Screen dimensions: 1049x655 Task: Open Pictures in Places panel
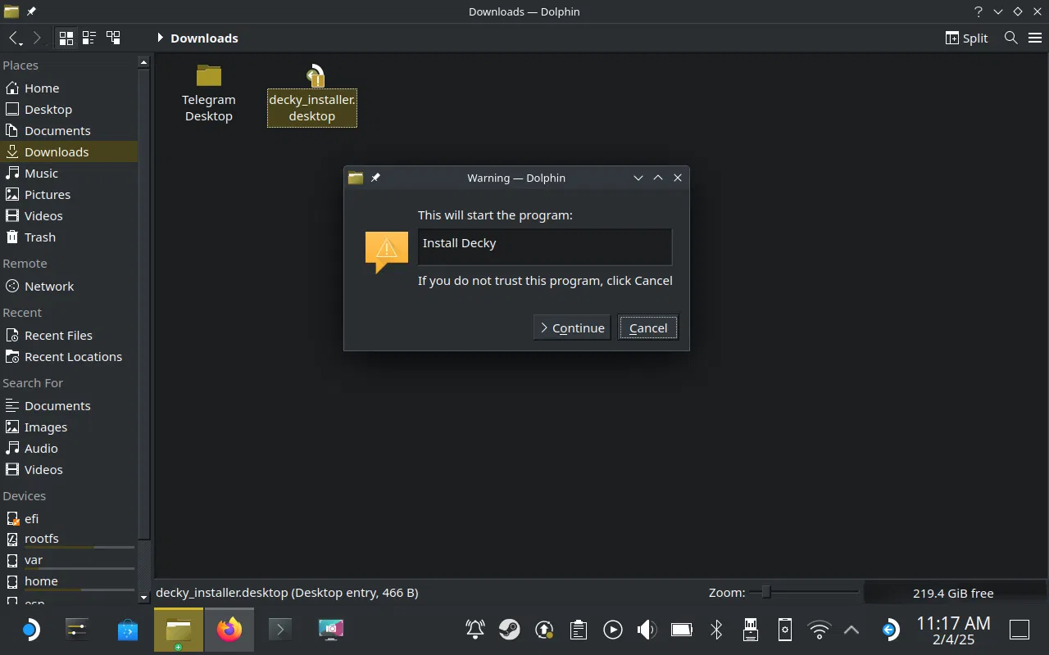point(70,194)
